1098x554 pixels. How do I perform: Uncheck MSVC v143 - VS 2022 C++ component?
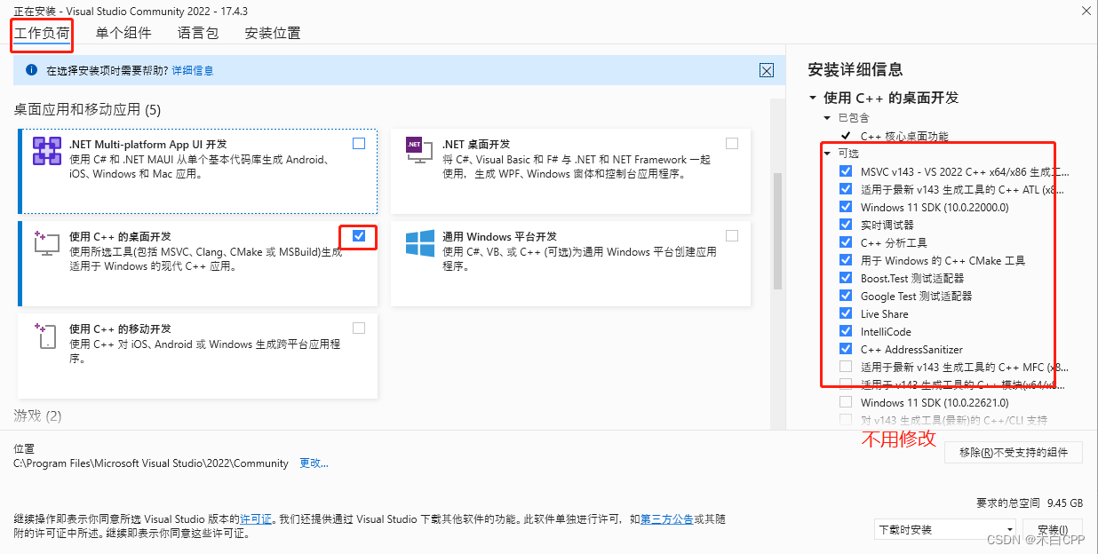[x=846, y=171]
